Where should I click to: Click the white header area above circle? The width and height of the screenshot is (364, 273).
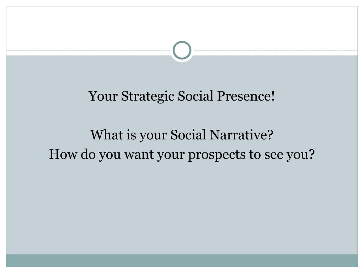tap(182, 23)
